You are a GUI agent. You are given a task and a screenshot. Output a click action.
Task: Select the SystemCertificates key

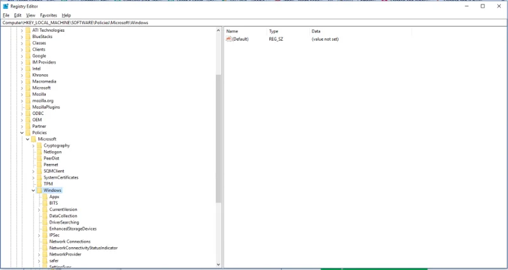[61, 178]
